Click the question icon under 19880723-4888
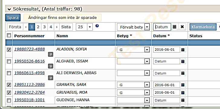 tap(50, 55)
